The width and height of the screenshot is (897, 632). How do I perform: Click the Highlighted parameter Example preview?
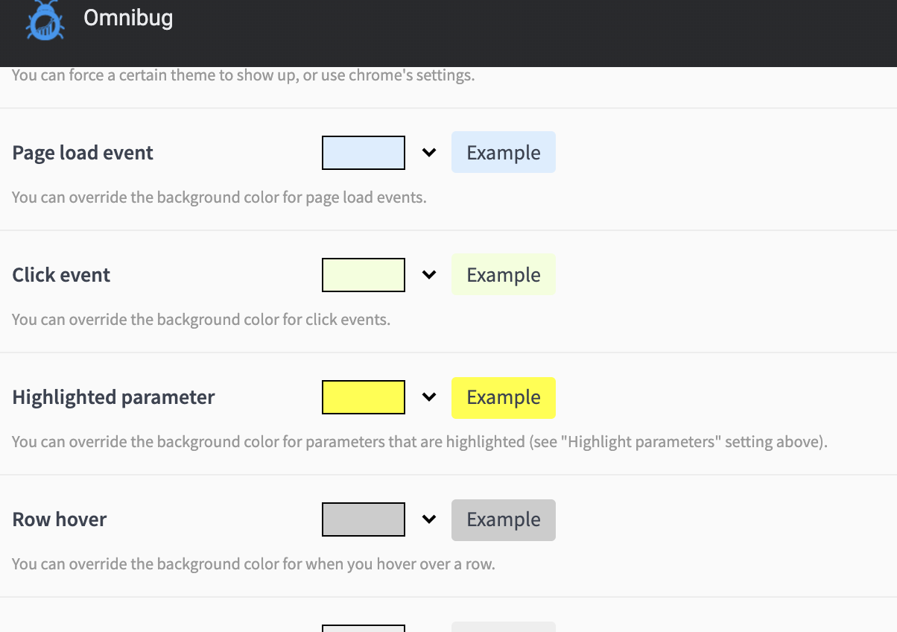tap(503, 397)
